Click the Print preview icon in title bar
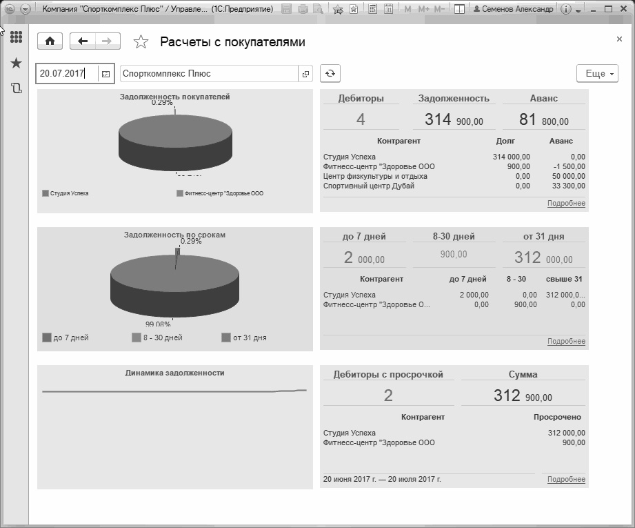This screenshot has height=528, width=635. pyautogui.click(x=319, y=9)
